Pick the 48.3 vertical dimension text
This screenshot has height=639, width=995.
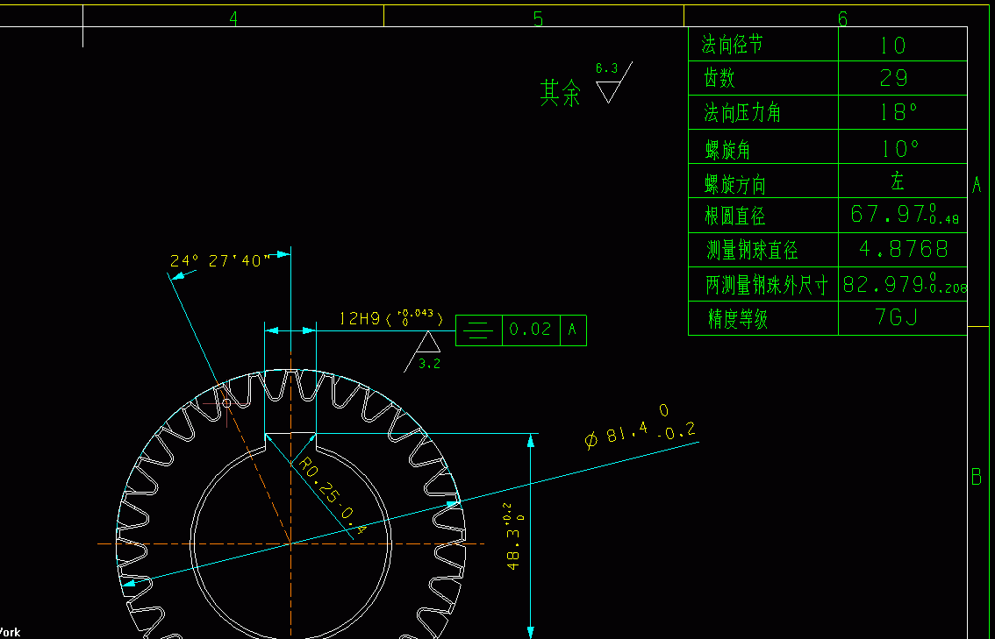pos(516,536)
